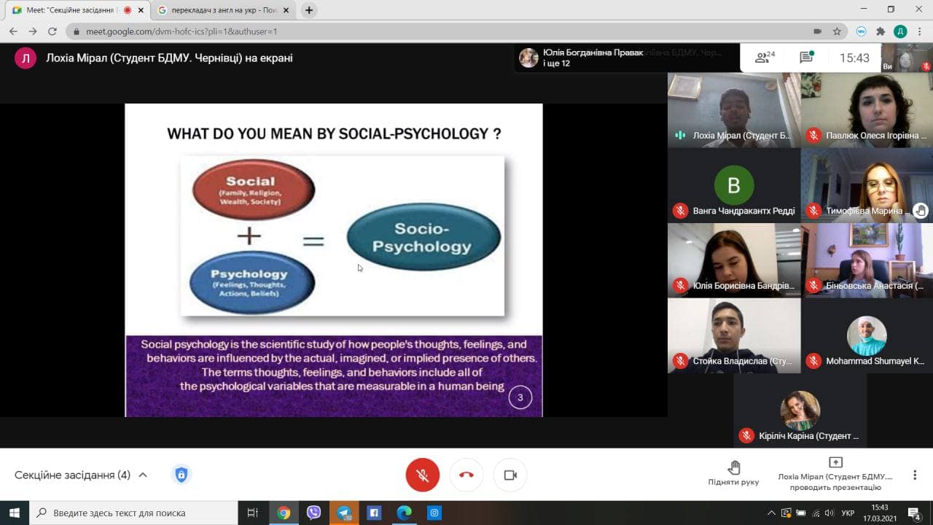This screenshot has height=525, width=933.
Task: Switch the УКР input language
Action: click(x=848, y=513)
